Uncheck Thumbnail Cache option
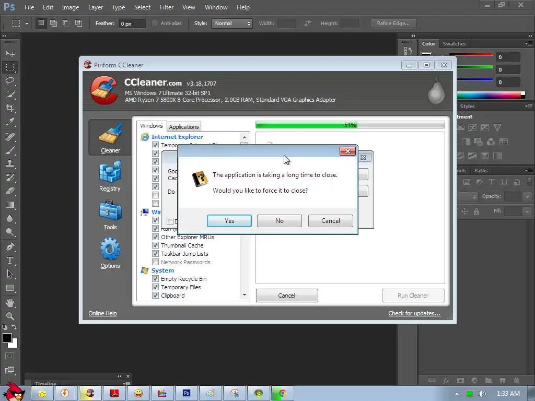 pyautogui.click(x=155, y=245)
